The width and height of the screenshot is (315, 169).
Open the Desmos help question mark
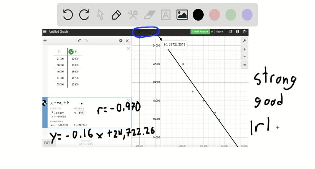pos(237,32)
